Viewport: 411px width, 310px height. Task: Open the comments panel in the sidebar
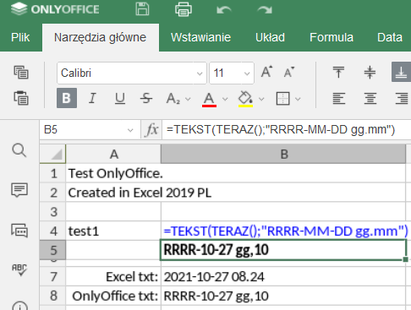click(x=19, y=190)
